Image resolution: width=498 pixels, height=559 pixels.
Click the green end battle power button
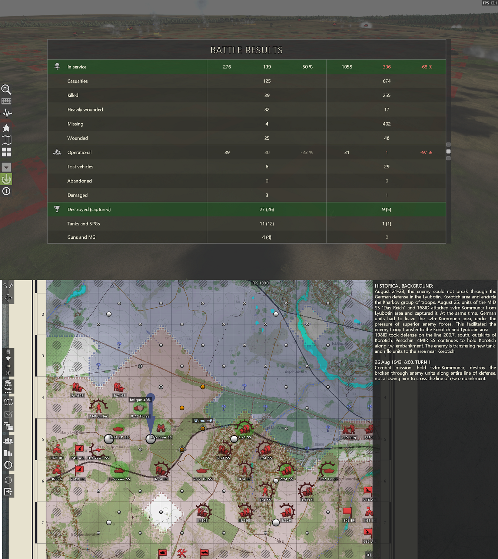point(6,179)
